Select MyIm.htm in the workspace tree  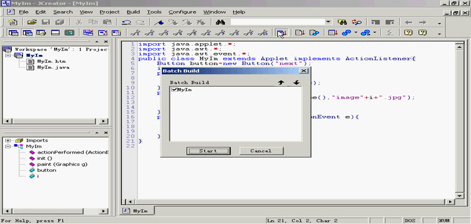pyautogui.click(x=52, y=61)
